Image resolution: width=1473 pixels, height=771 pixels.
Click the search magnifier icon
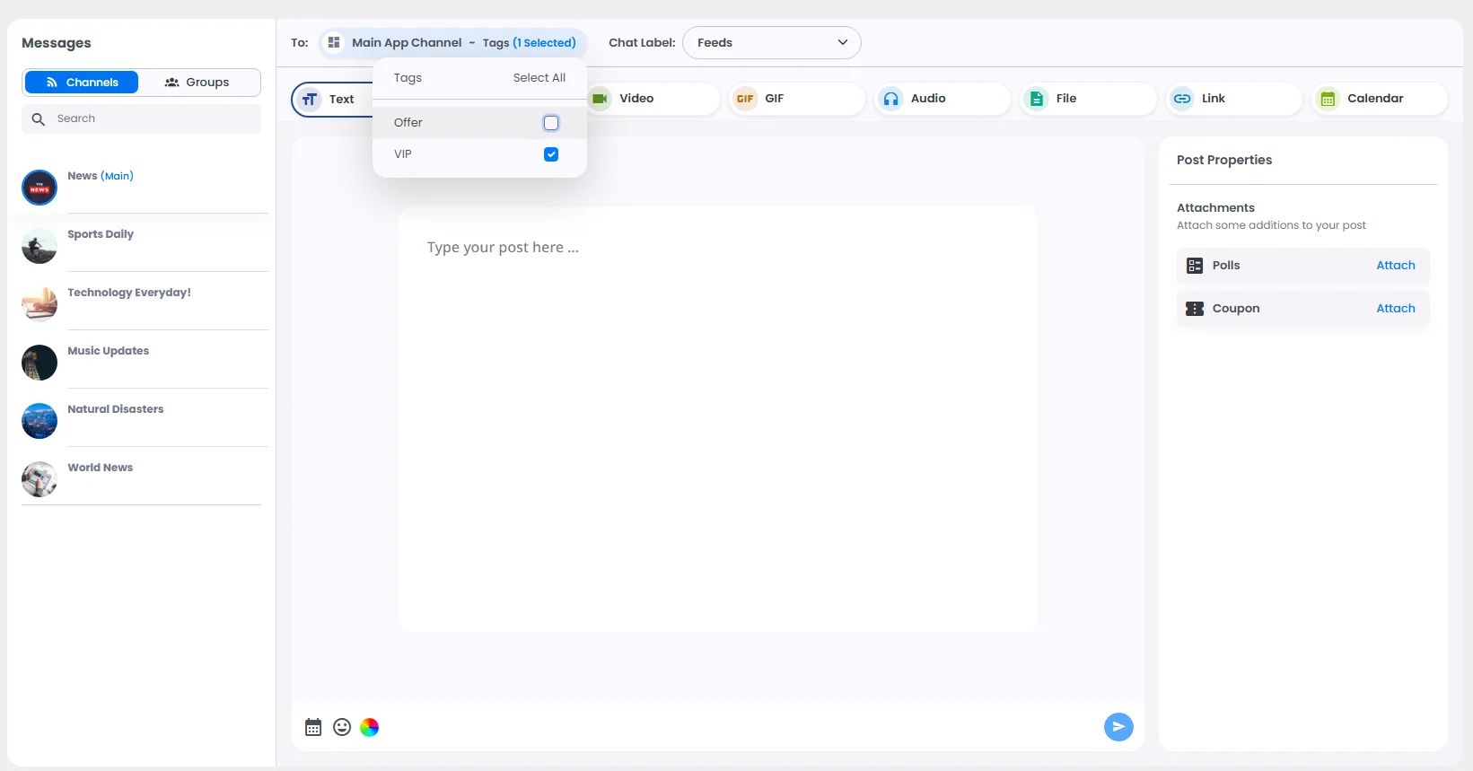coord(39,118)
